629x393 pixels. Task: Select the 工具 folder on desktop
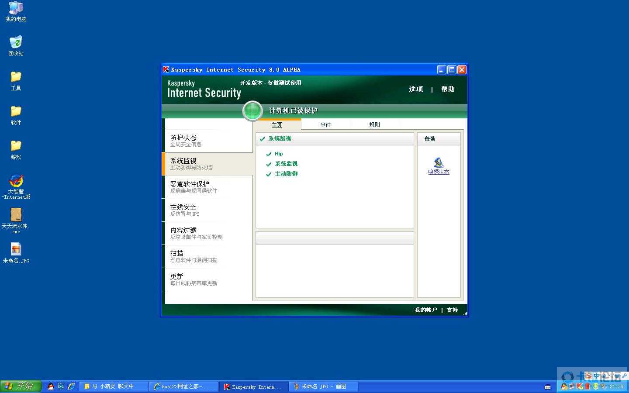16,81
